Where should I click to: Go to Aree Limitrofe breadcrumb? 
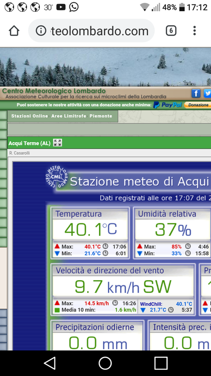(69, 116)
